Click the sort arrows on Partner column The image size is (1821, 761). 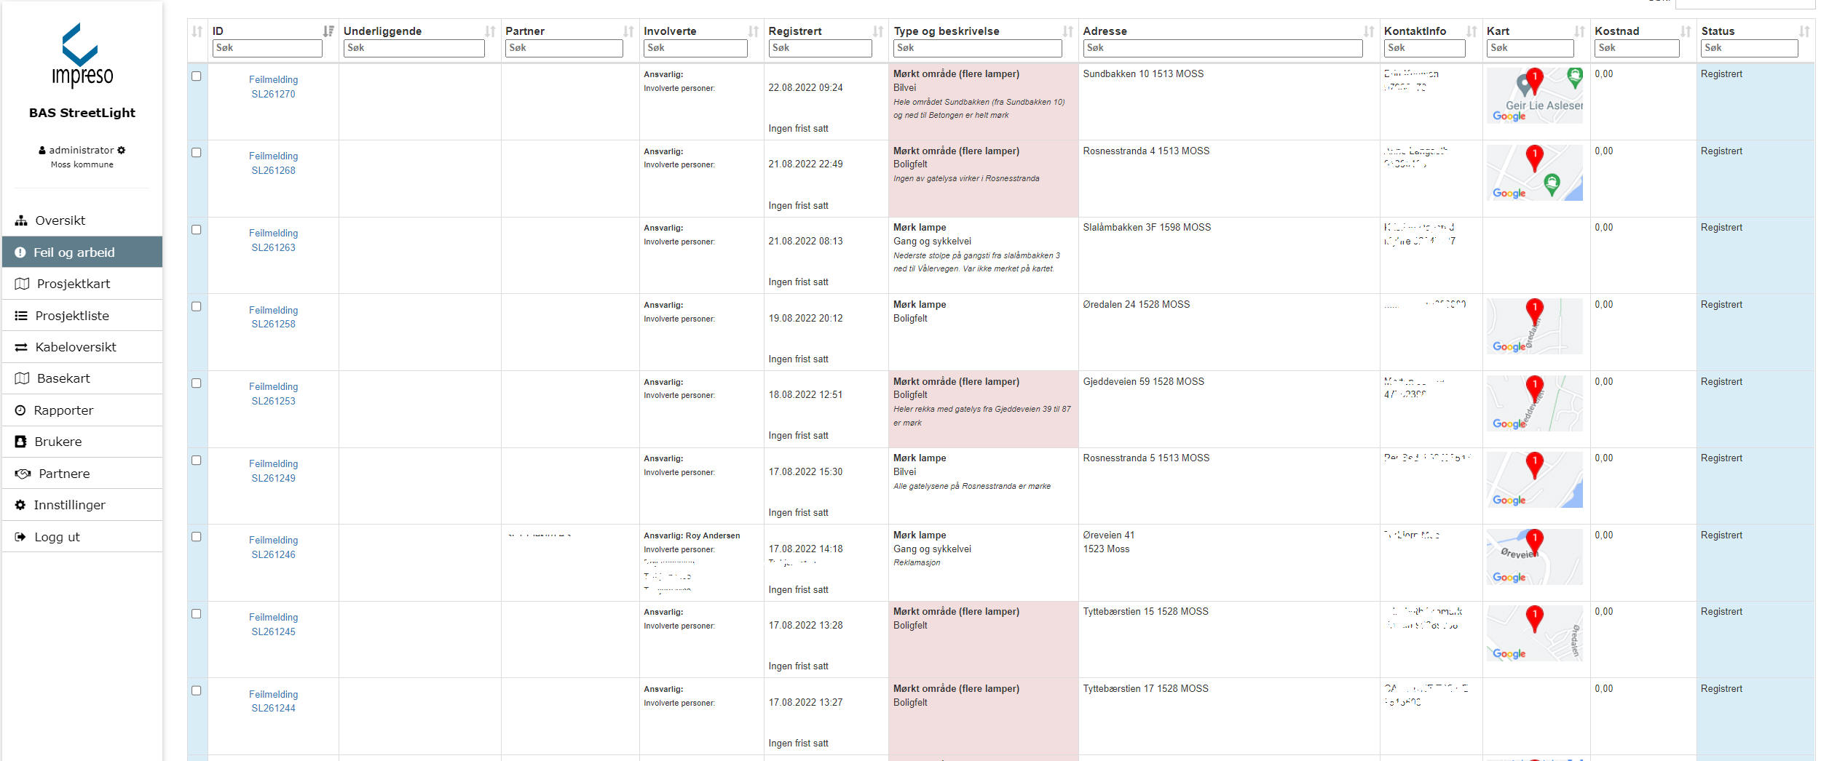pyautogui.click(x=628, y=31)
